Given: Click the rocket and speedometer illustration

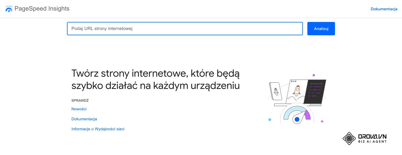Looking at the screenshot, I should (297, 99).
